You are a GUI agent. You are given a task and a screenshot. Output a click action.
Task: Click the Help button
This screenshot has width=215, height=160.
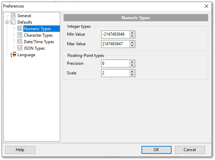pyautogui.click(x=20, y=150)
